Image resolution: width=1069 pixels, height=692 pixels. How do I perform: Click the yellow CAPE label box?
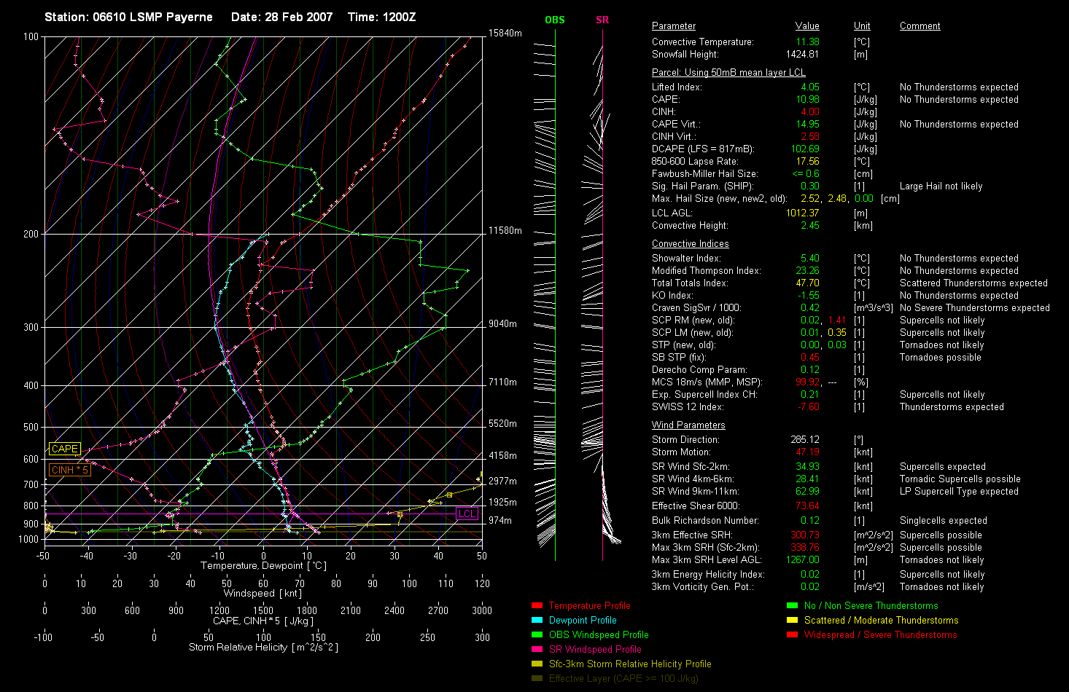point(64,449)
